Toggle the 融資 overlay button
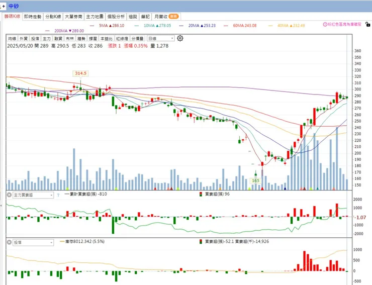The image size is (372, 285). click(x=58, y=38)
